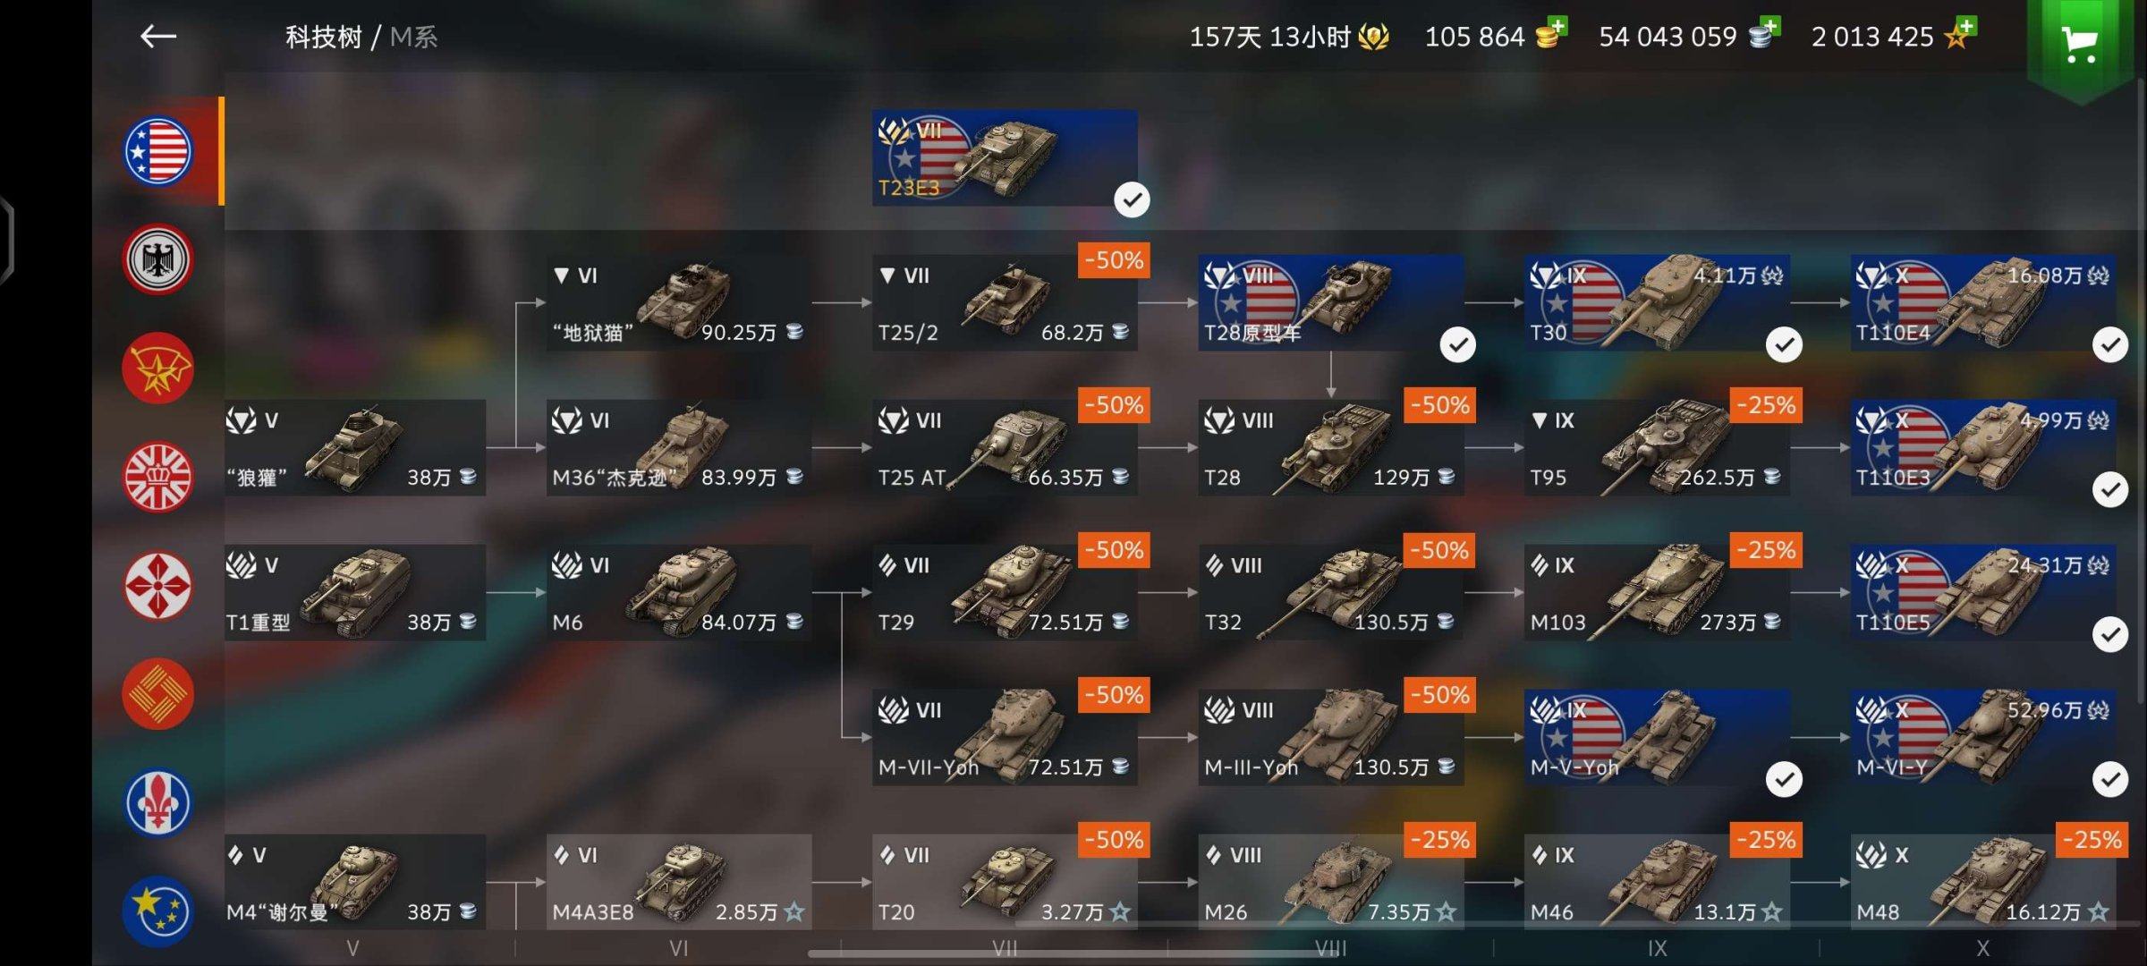This screenshot has width=2147, height=966.
Task: Select the German nation eagle icon
Action: coord(158,259)
